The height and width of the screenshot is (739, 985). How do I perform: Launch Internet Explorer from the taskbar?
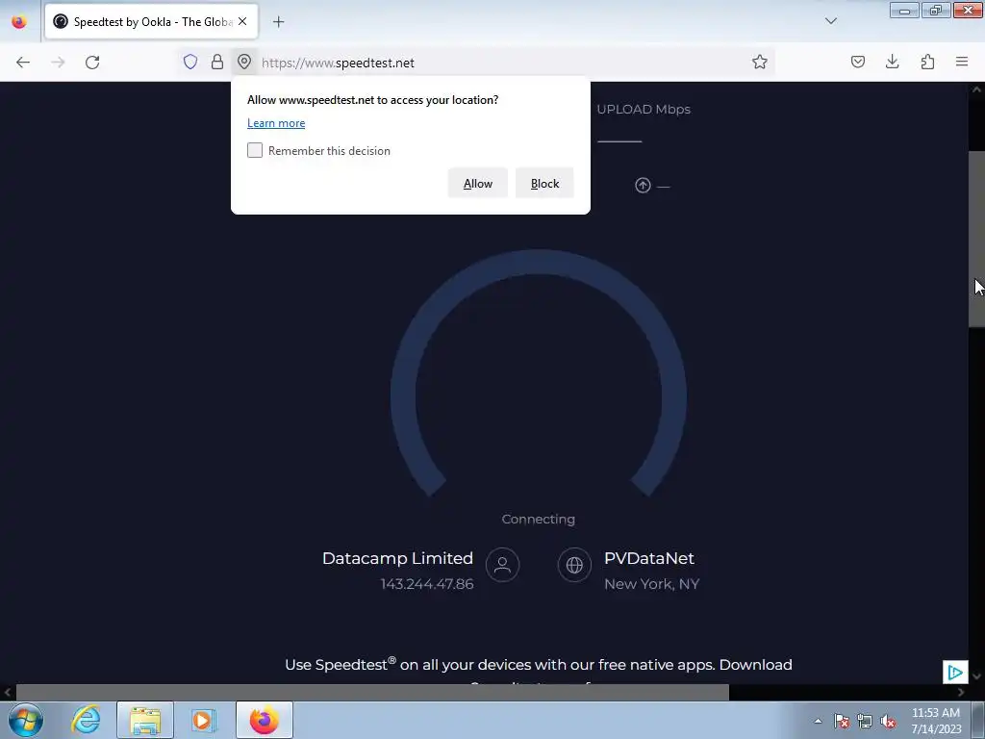pos(86,720)
